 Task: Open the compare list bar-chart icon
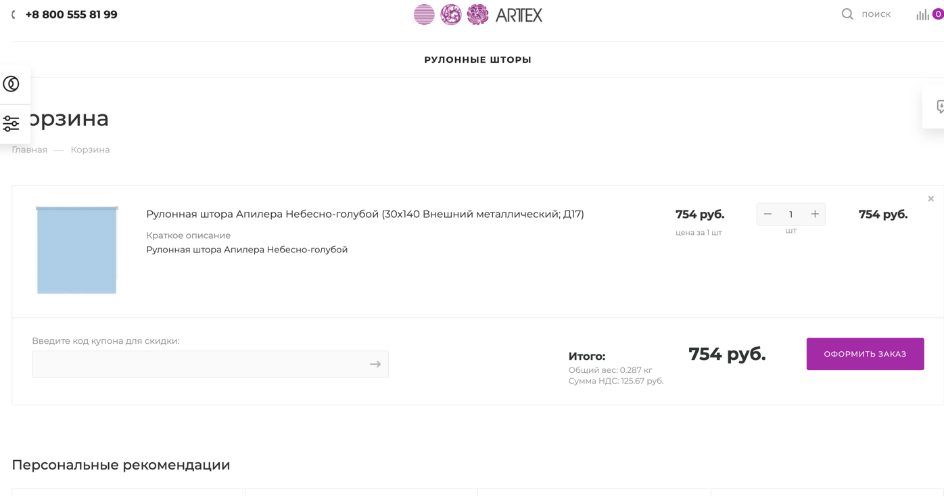pos(922,14)
